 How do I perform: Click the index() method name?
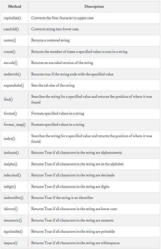point(9,139)
